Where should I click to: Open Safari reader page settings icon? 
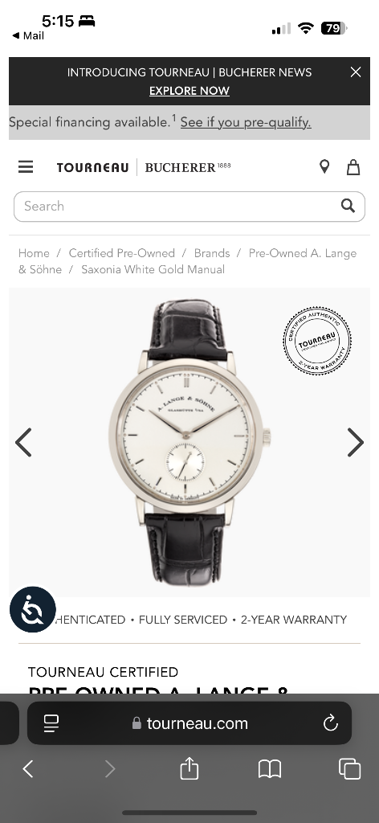[x=51, y=723]
